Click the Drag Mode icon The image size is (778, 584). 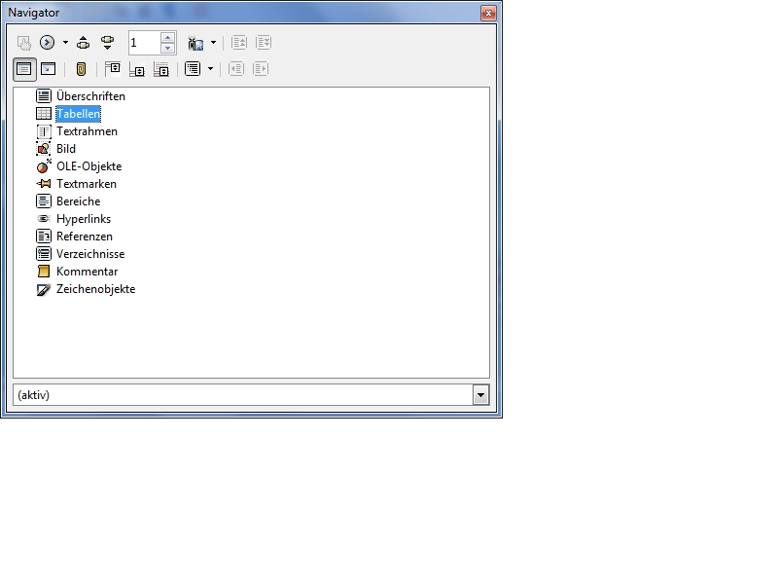tap(195, 43)
